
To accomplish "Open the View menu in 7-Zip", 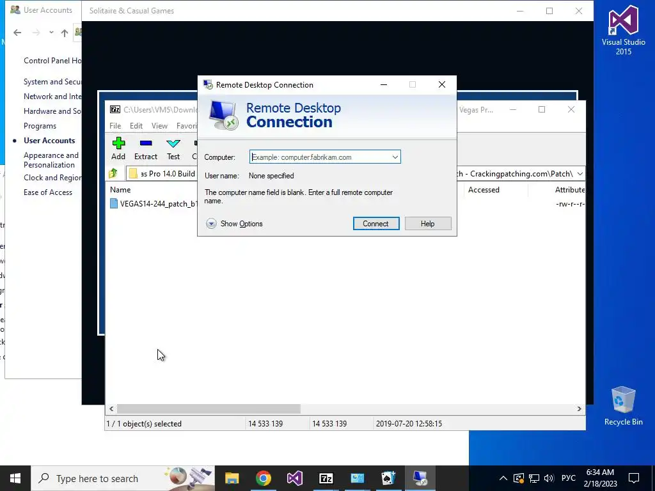I will tap(159, 126).
